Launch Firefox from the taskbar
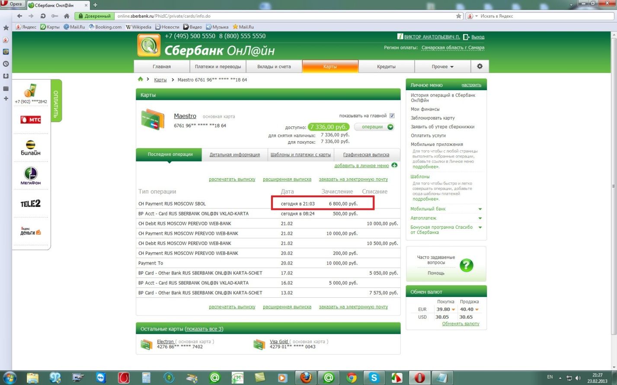This screenshot has height=385, width=617. point(306,378)
